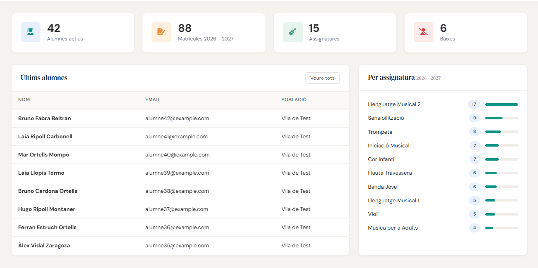Click the orange enrollment icon for Matrícules

(161, 32)
